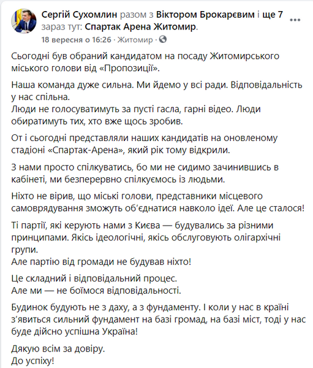Click the Житомир city link beside timestamp
313x368 pixels.
pyautogui.click(x=135, y=40)
